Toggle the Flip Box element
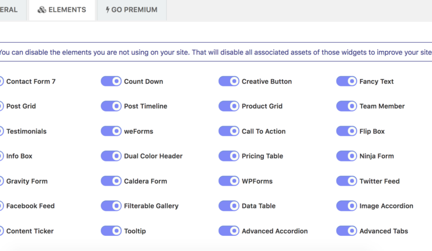The height and width of the screenshot is (251, 432). coord(347,131)
